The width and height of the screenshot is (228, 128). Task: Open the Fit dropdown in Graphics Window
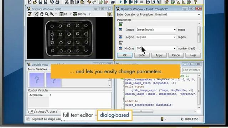tap(71, 14)
